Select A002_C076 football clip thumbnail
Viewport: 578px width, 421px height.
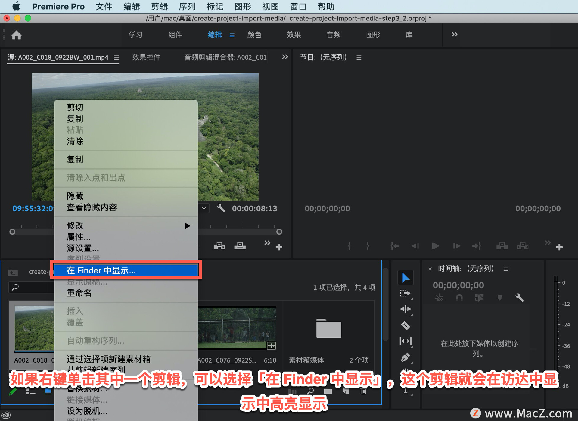click(x=237, y=328)
